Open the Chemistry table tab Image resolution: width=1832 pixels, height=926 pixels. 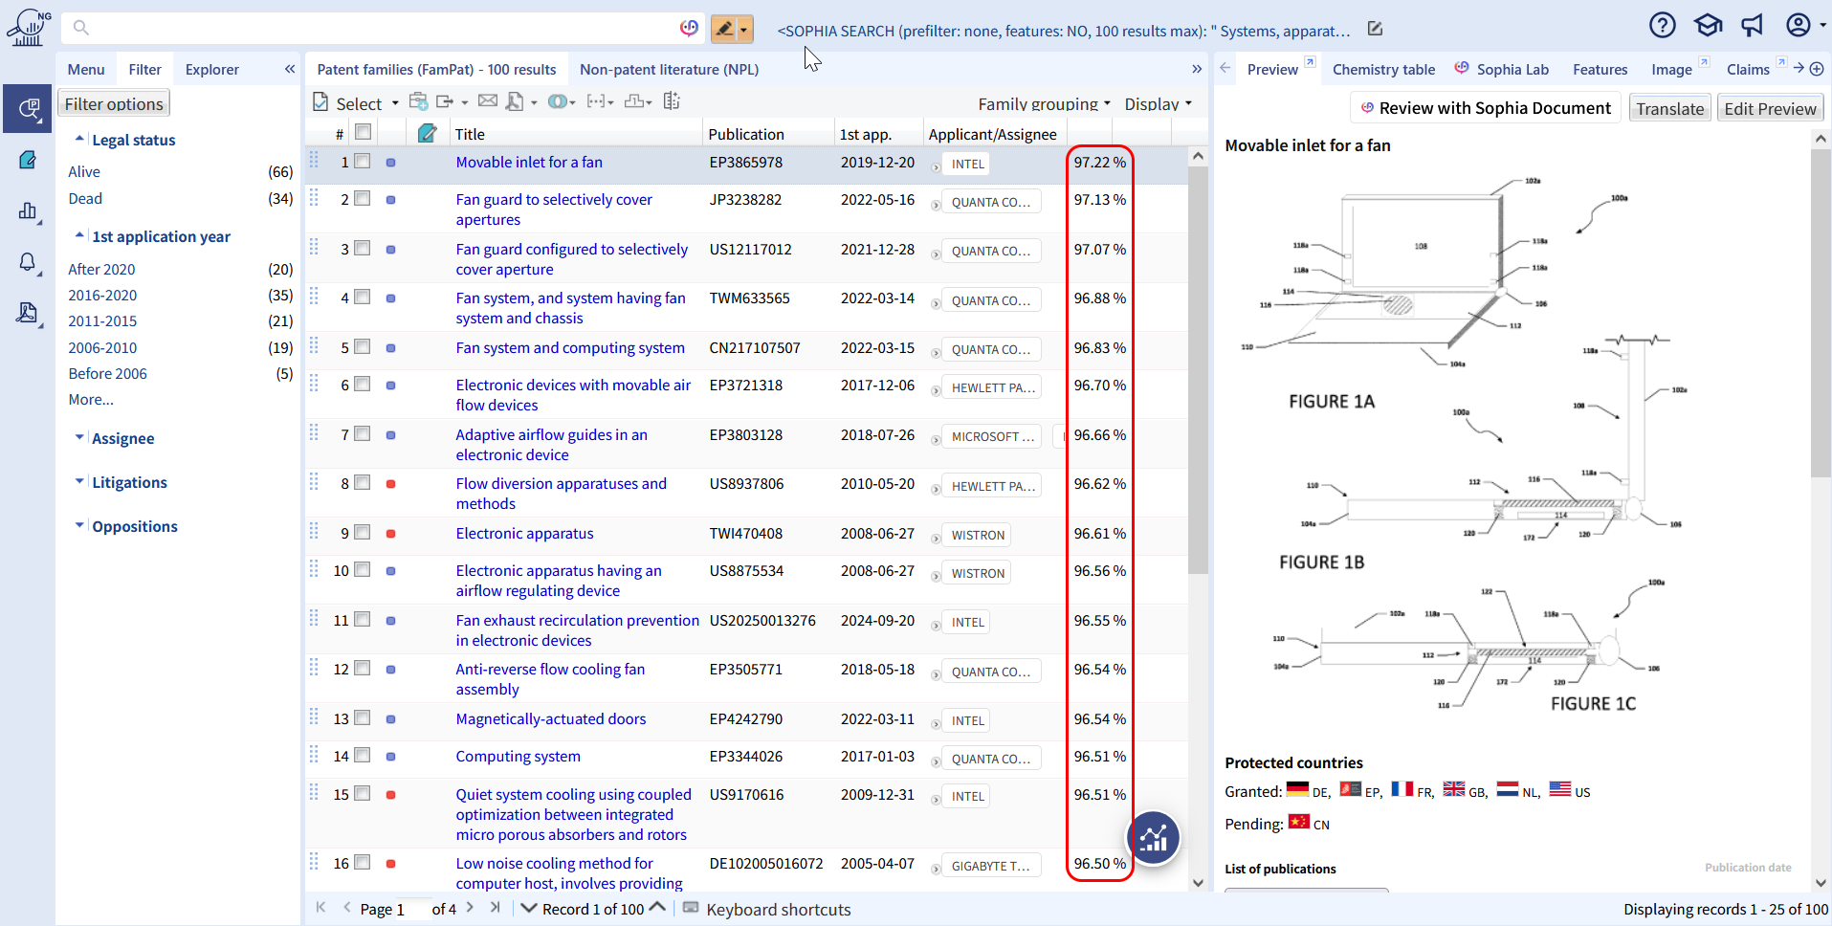1383,69
